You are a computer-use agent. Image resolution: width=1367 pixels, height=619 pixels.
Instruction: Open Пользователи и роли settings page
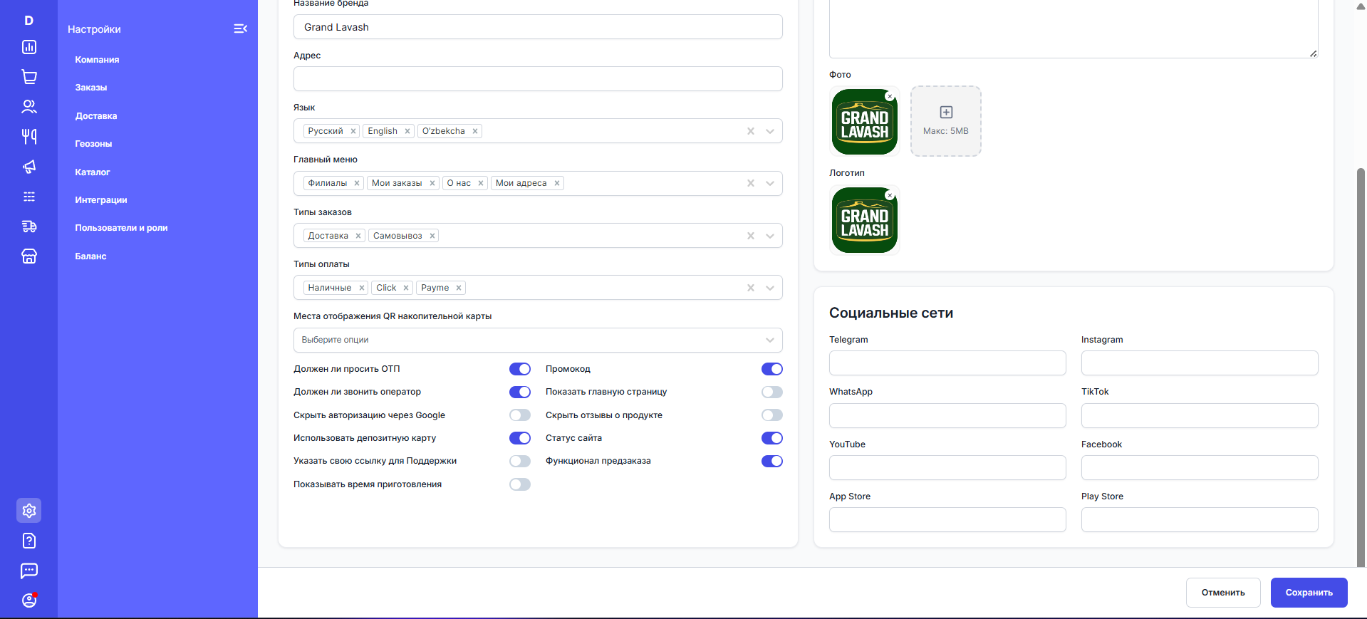tap(121, 228)
